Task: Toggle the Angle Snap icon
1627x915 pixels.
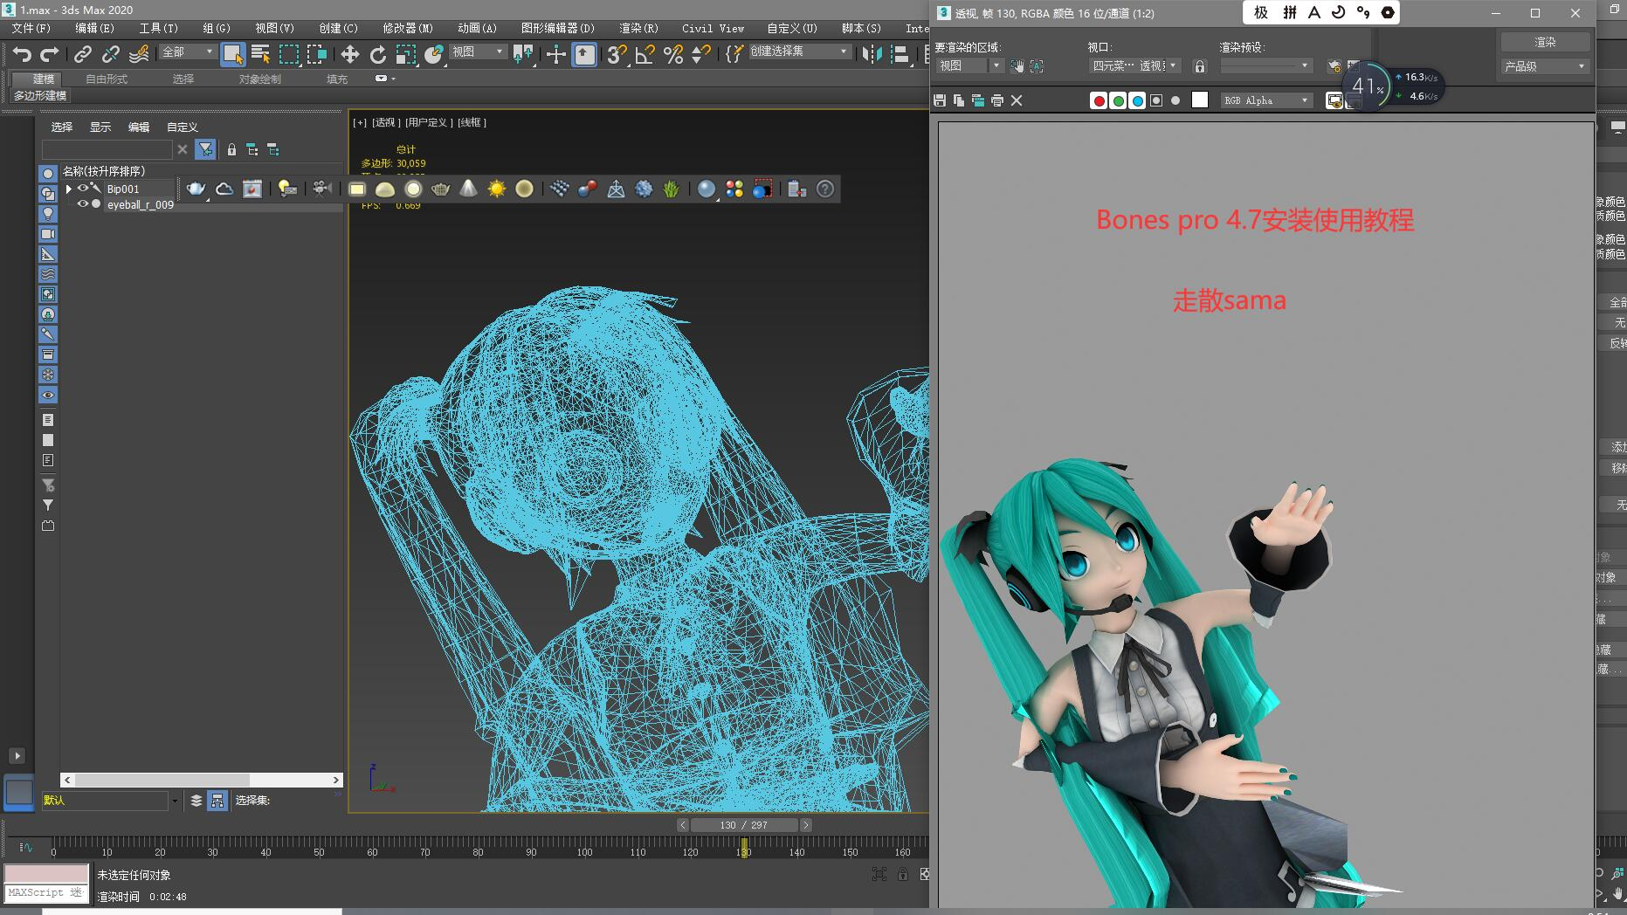Action: pos(645,54)
